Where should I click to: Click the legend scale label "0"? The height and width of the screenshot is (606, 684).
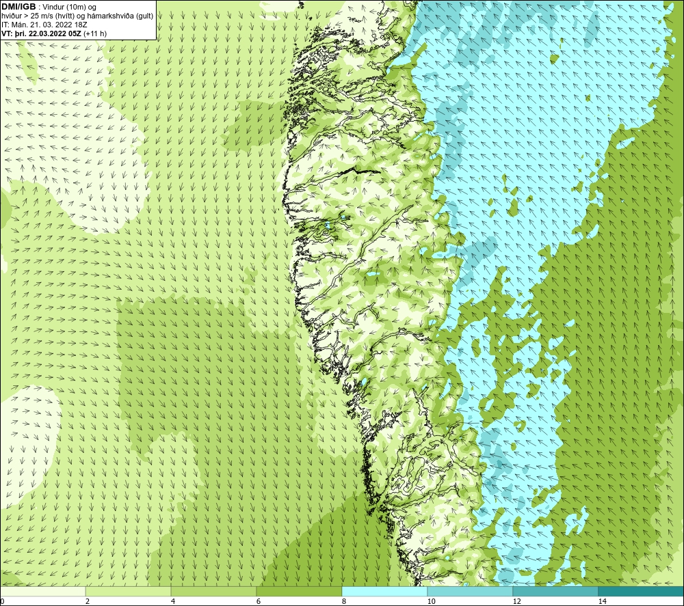click(2, 601)
